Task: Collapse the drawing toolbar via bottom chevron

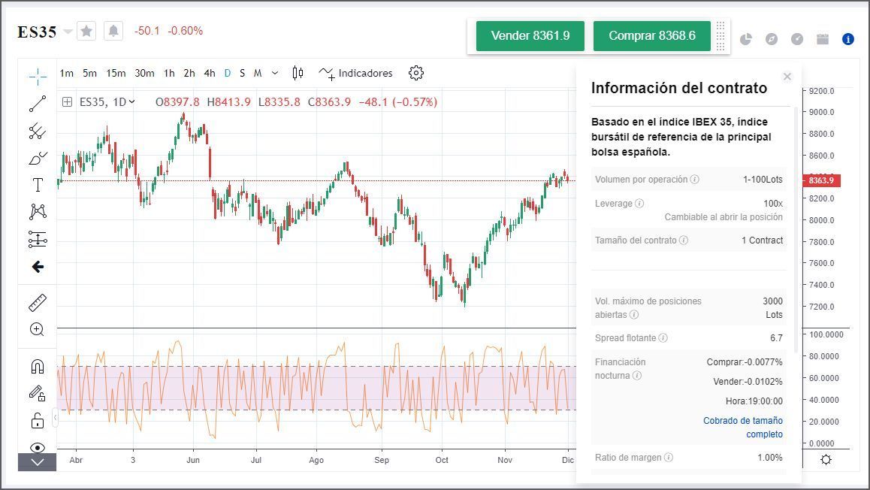Action: [35, 462]
